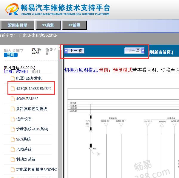Open the 制动灯系统 tree item
This screenshot has height=178, width=179.
tap(26, 159)
